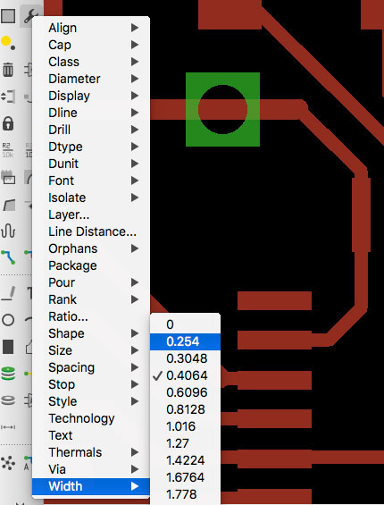Set width to 0.6096

pos(186,392)
